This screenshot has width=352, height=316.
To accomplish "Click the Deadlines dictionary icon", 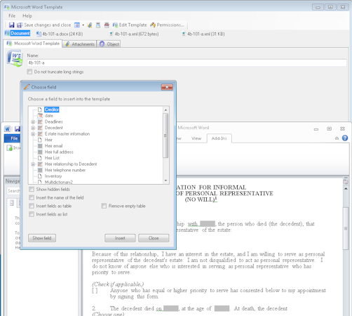I will coord(40,121).
